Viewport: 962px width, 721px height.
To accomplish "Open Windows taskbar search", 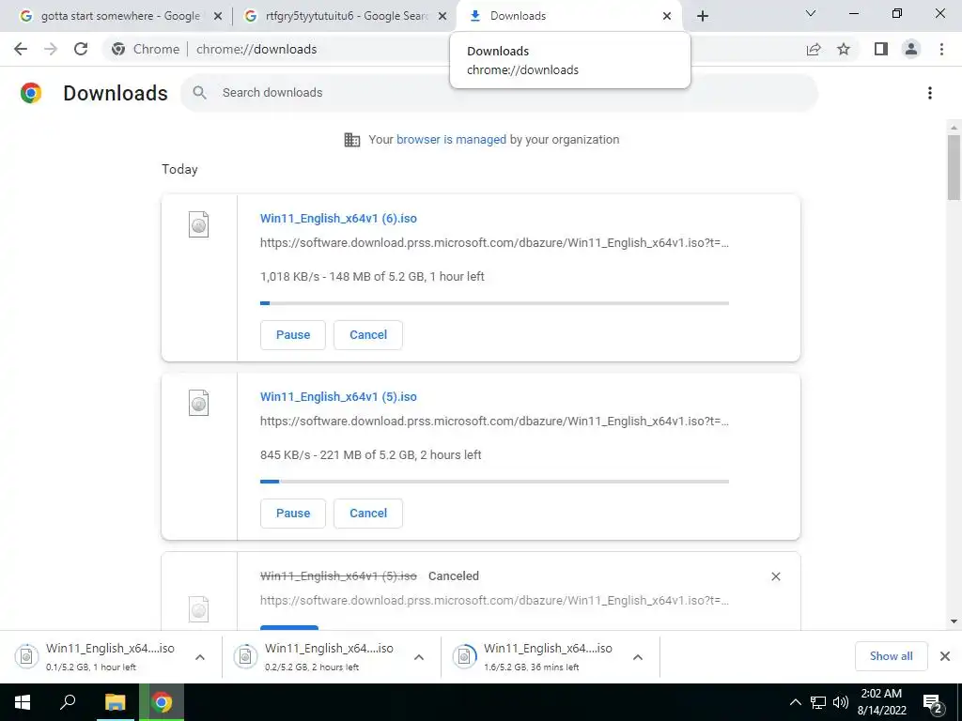I will coord(68,702).
